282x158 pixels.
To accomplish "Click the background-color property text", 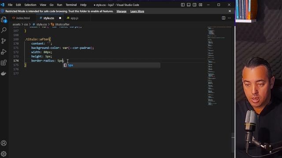I will point(46,48).
